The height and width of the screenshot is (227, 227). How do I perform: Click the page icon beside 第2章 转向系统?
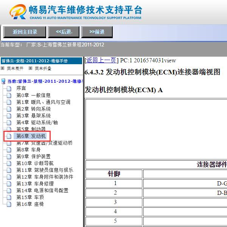point(9,109)
